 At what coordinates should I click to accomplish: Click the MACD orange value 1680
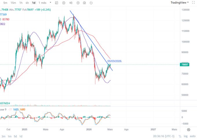(x=22, y=110)
